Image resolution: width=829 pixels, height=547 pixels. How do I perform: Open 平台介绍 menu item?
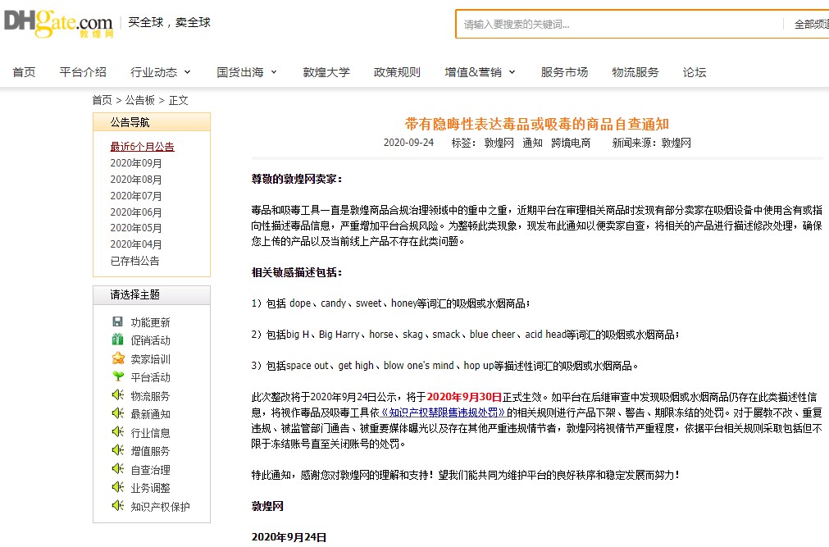83,72
